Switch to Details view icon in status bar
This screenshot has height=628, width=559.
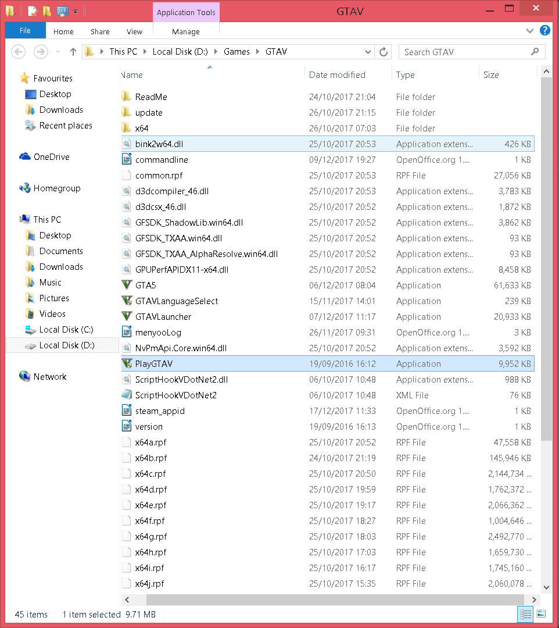(525, 613)
